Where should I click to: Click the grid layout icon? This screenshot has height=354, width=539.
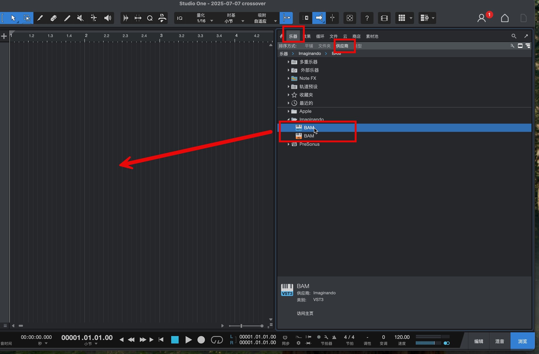coord(402,18)
